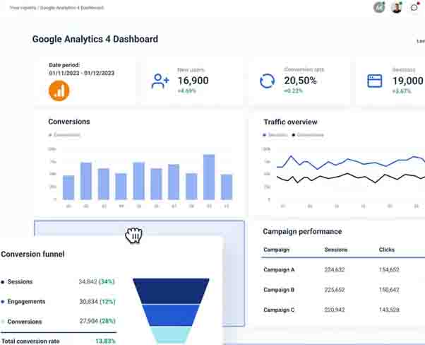This screenshot has width=425, height=345.
Task: Select the Engagements row in Conversion funnel
Action: 59,302
